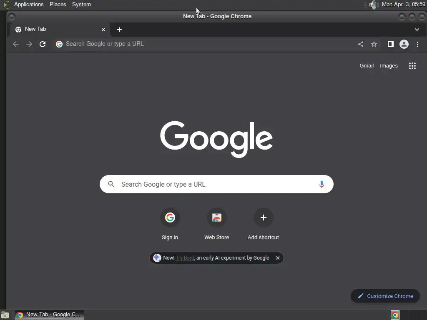
Task: Open the System menu
Action: click(81, 4)
